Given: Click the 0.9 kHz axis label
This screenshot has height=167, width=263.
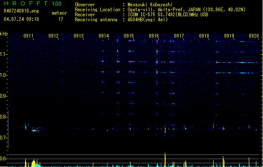Looking at the screenshot, I should tap(3, 96).
